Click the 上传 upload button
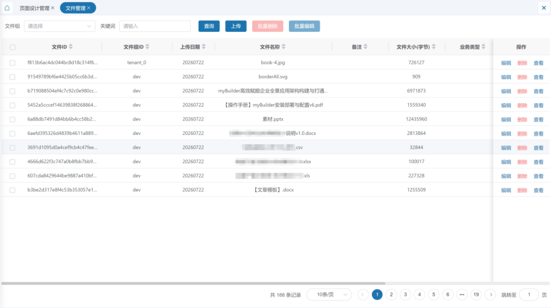551x308 pixels. tap(236, 26)
